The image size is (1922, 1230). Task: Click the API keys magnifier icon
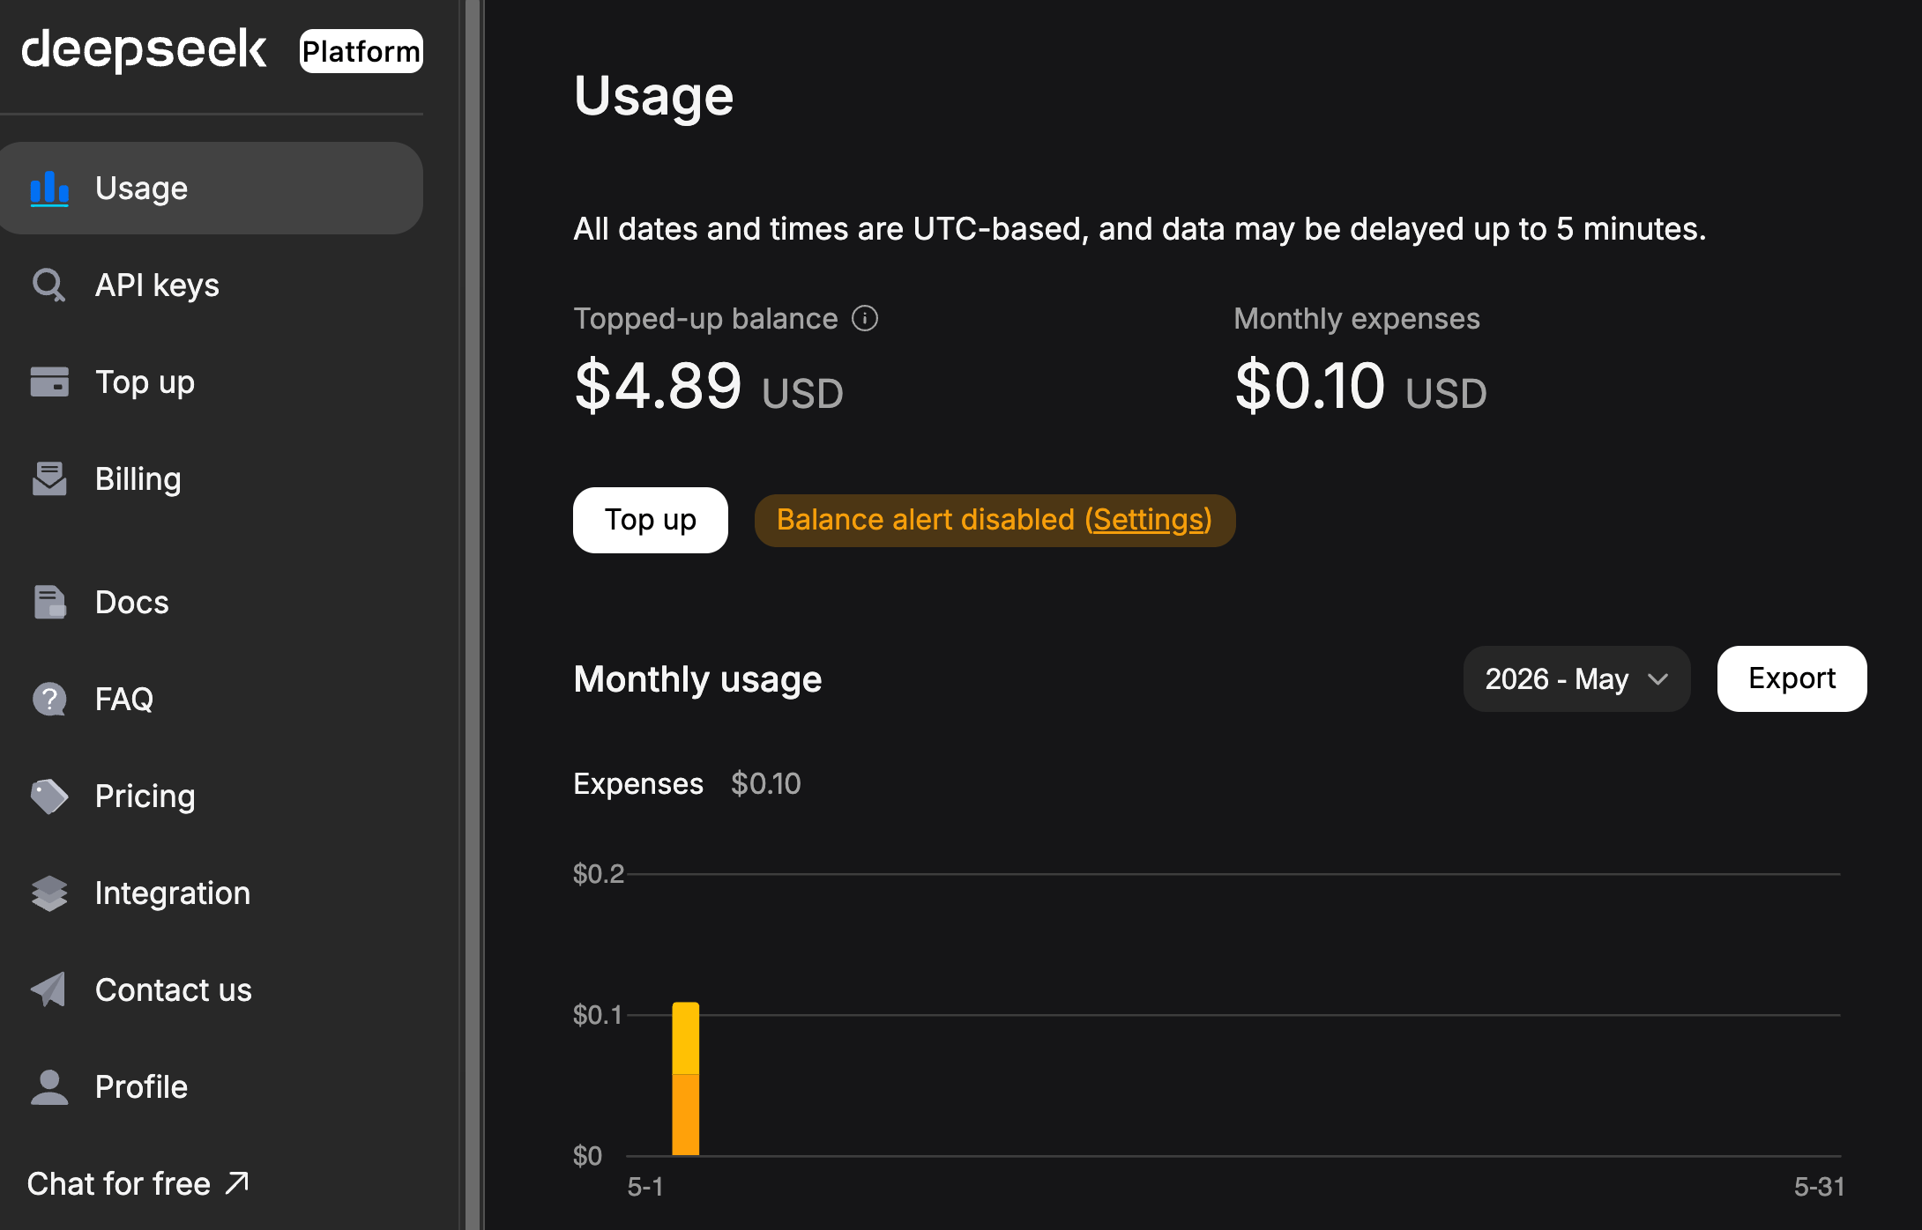(x=49, y=285)
